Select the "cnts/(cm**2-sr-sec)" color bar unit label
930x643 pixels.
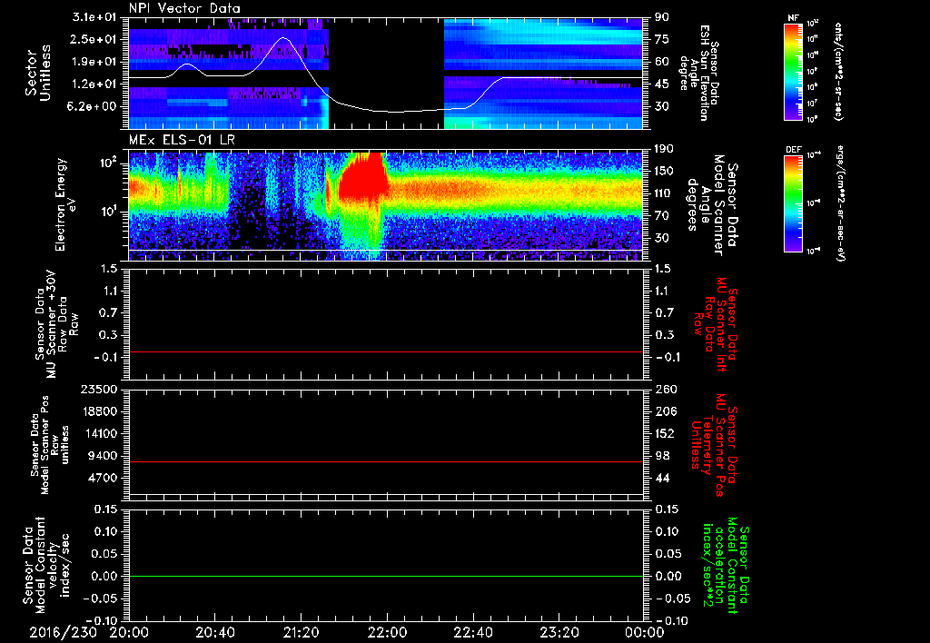(838, 71)
